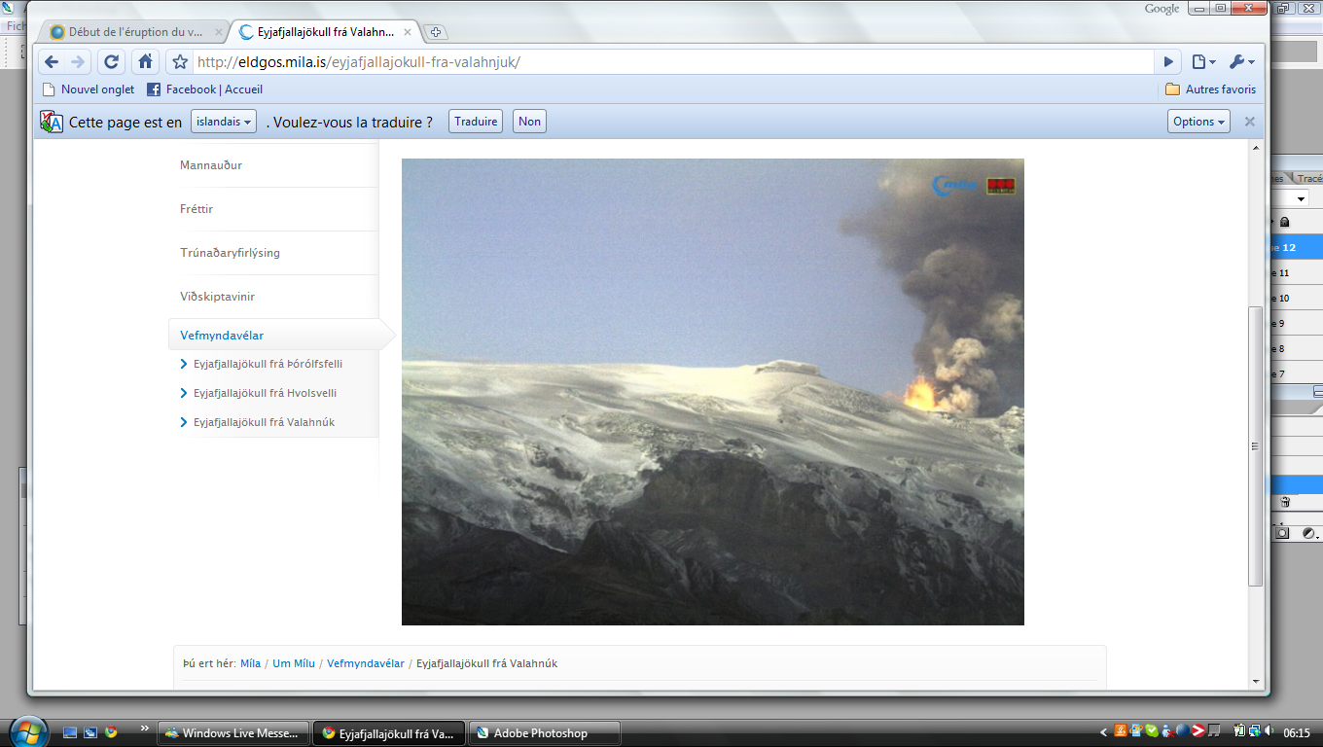Open a new tab with plus button
Screen dimensions: 1323x747
click(x=436, y=32)
